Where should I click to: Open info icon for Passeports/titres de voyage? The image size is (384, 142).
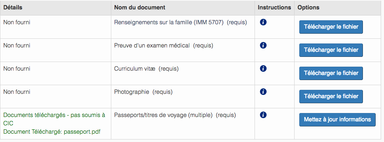pos(263,115)
